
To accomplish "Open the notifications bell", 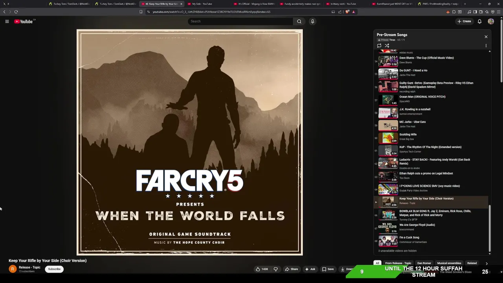I will point(479,21).
